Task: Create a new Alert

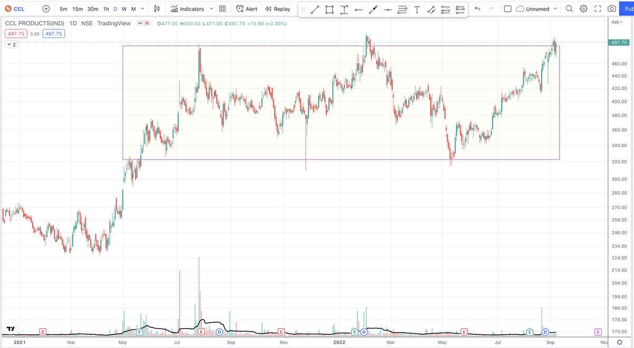Action: [x=247, y=9]
